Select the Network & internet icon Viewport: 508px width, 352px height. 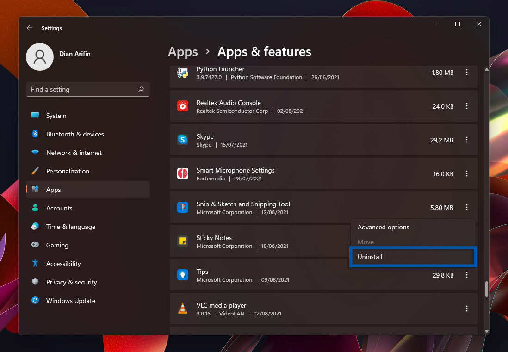pyautogui.click(x=35, y=153)
